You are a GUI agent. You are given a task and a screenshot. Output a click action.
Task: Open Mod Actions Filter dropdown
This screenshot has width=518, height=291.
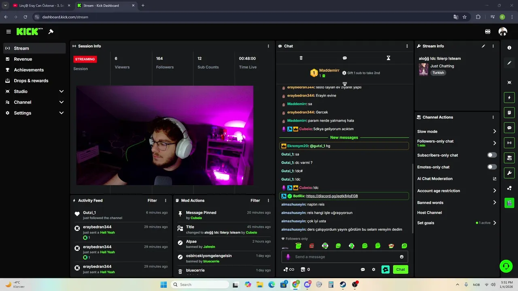point(255,200)
